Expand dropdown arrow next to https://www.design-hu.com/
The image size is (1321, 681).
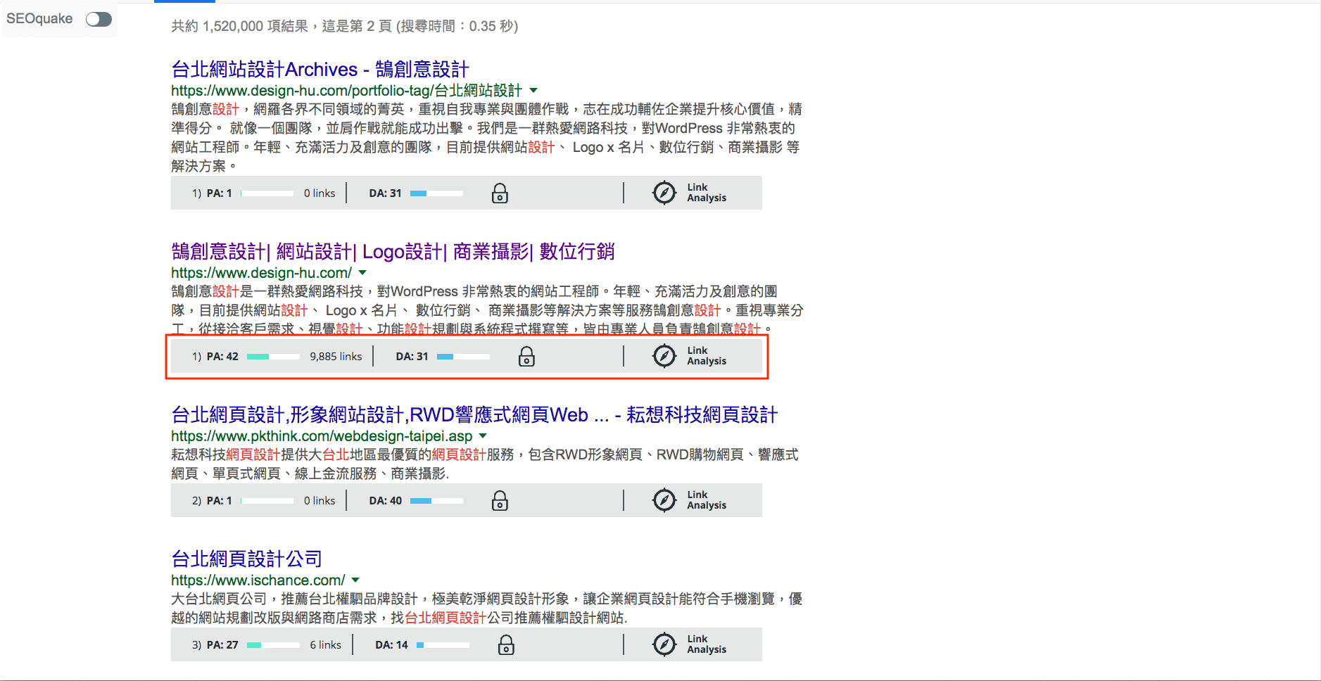[x=362, y=272]
